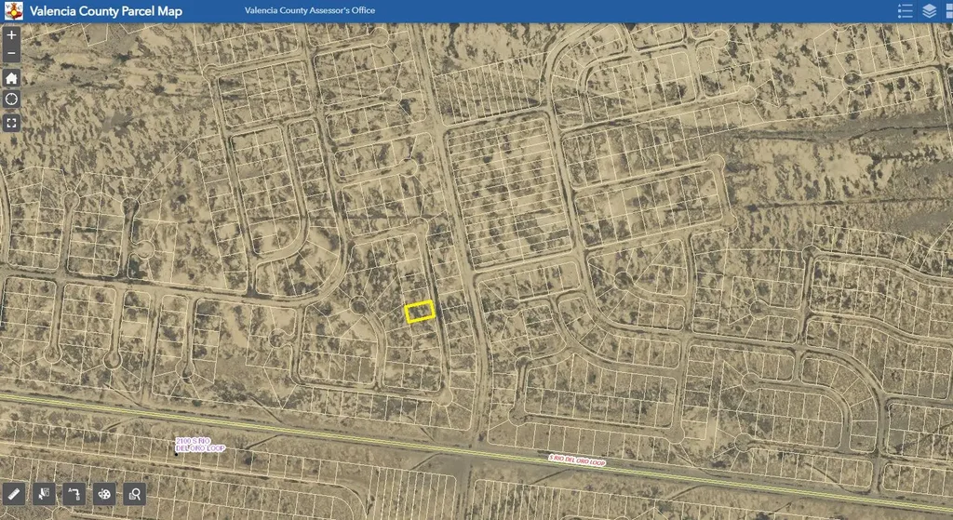Enter full screen map view
This screenshot has height=520, width=953.
coord(11,122)
